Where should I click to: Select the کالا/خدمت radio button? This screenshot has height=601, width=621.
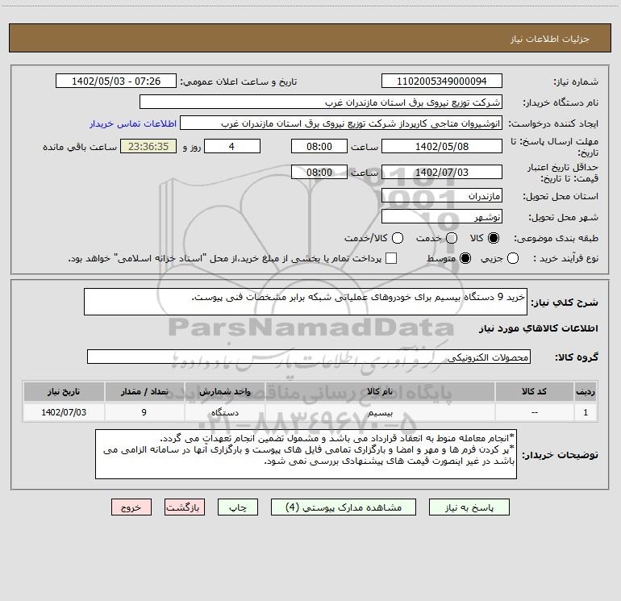(398, 238)
